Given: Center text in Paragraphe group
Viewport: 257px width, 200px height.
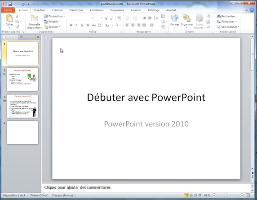Looking at the screenshot, I should click(x=133, y=25).
